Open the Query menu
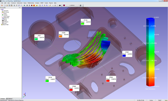 [x=25, y=3]
